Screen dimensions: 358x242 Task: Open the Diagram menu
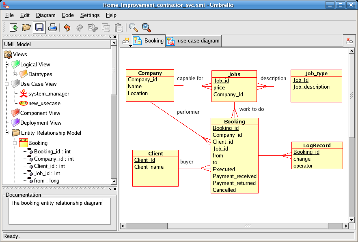(x=45, y=15)
